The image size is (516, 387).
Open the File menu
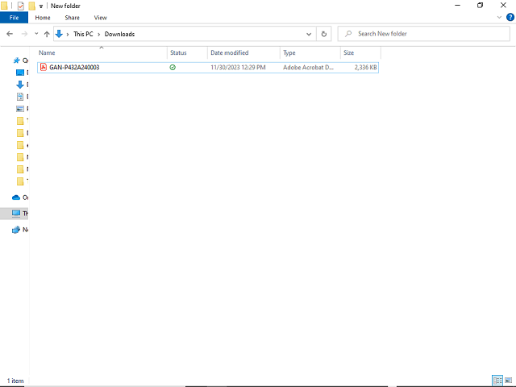[x=15, y=18]
